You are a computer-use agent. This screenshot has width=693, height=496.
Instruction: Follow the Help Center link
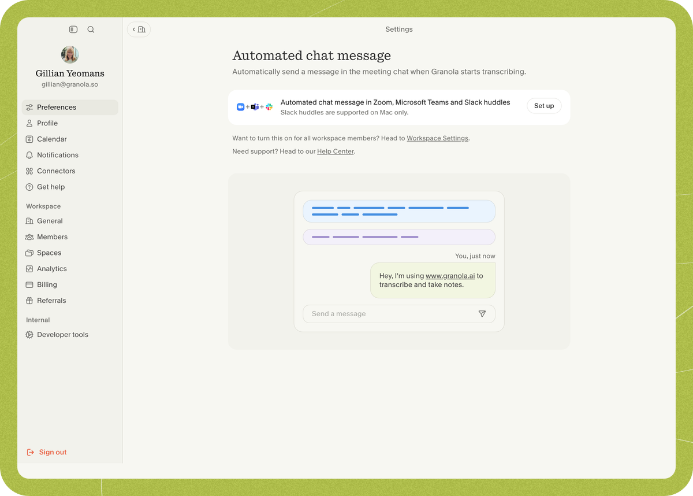tap(335, 151)
